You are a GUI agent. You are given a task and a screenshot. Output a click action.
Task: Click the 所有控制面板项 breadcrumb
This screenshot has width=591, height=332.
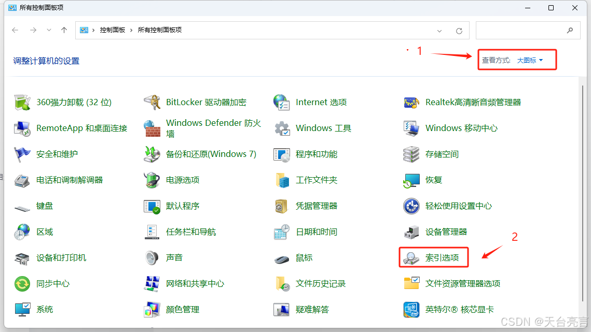point(160,30)
